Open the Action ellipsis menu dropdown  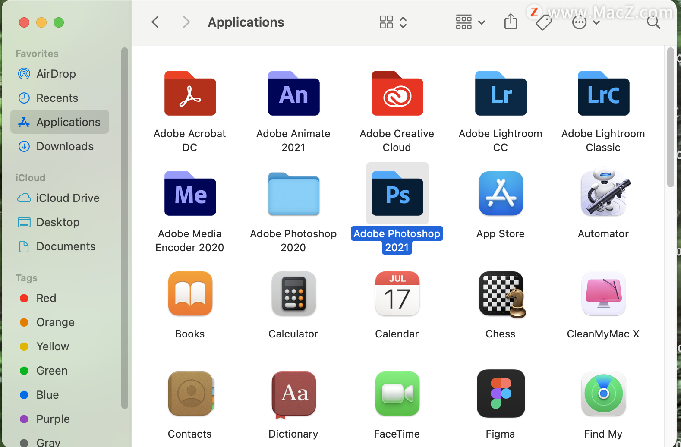pyautogui.click(x=586, y=22)
